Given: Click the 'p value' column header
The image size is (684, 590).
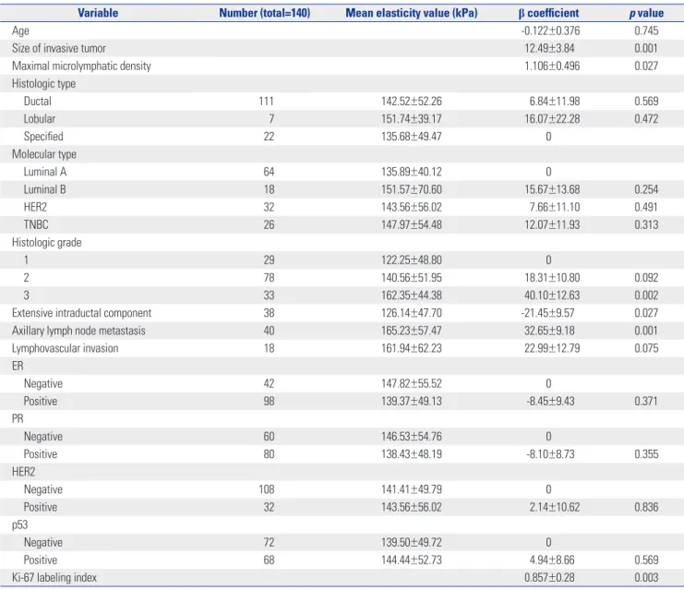Looking at the screenshot, I should [646, 13].
